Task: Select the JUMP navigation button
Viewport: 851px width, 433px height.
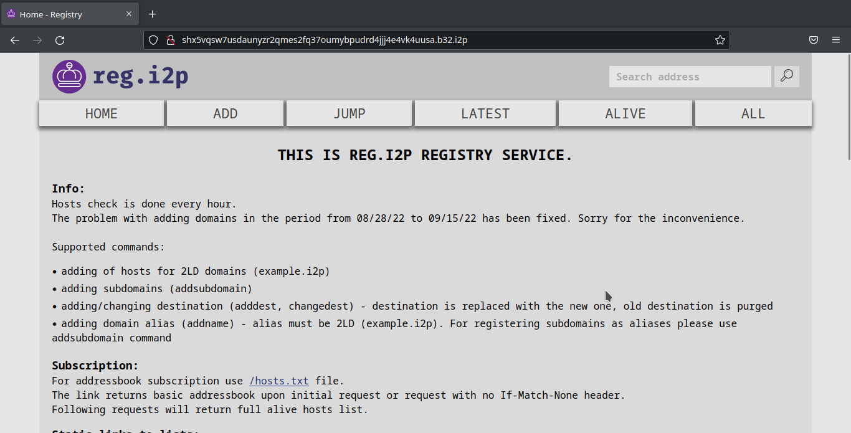Action: 349,113
